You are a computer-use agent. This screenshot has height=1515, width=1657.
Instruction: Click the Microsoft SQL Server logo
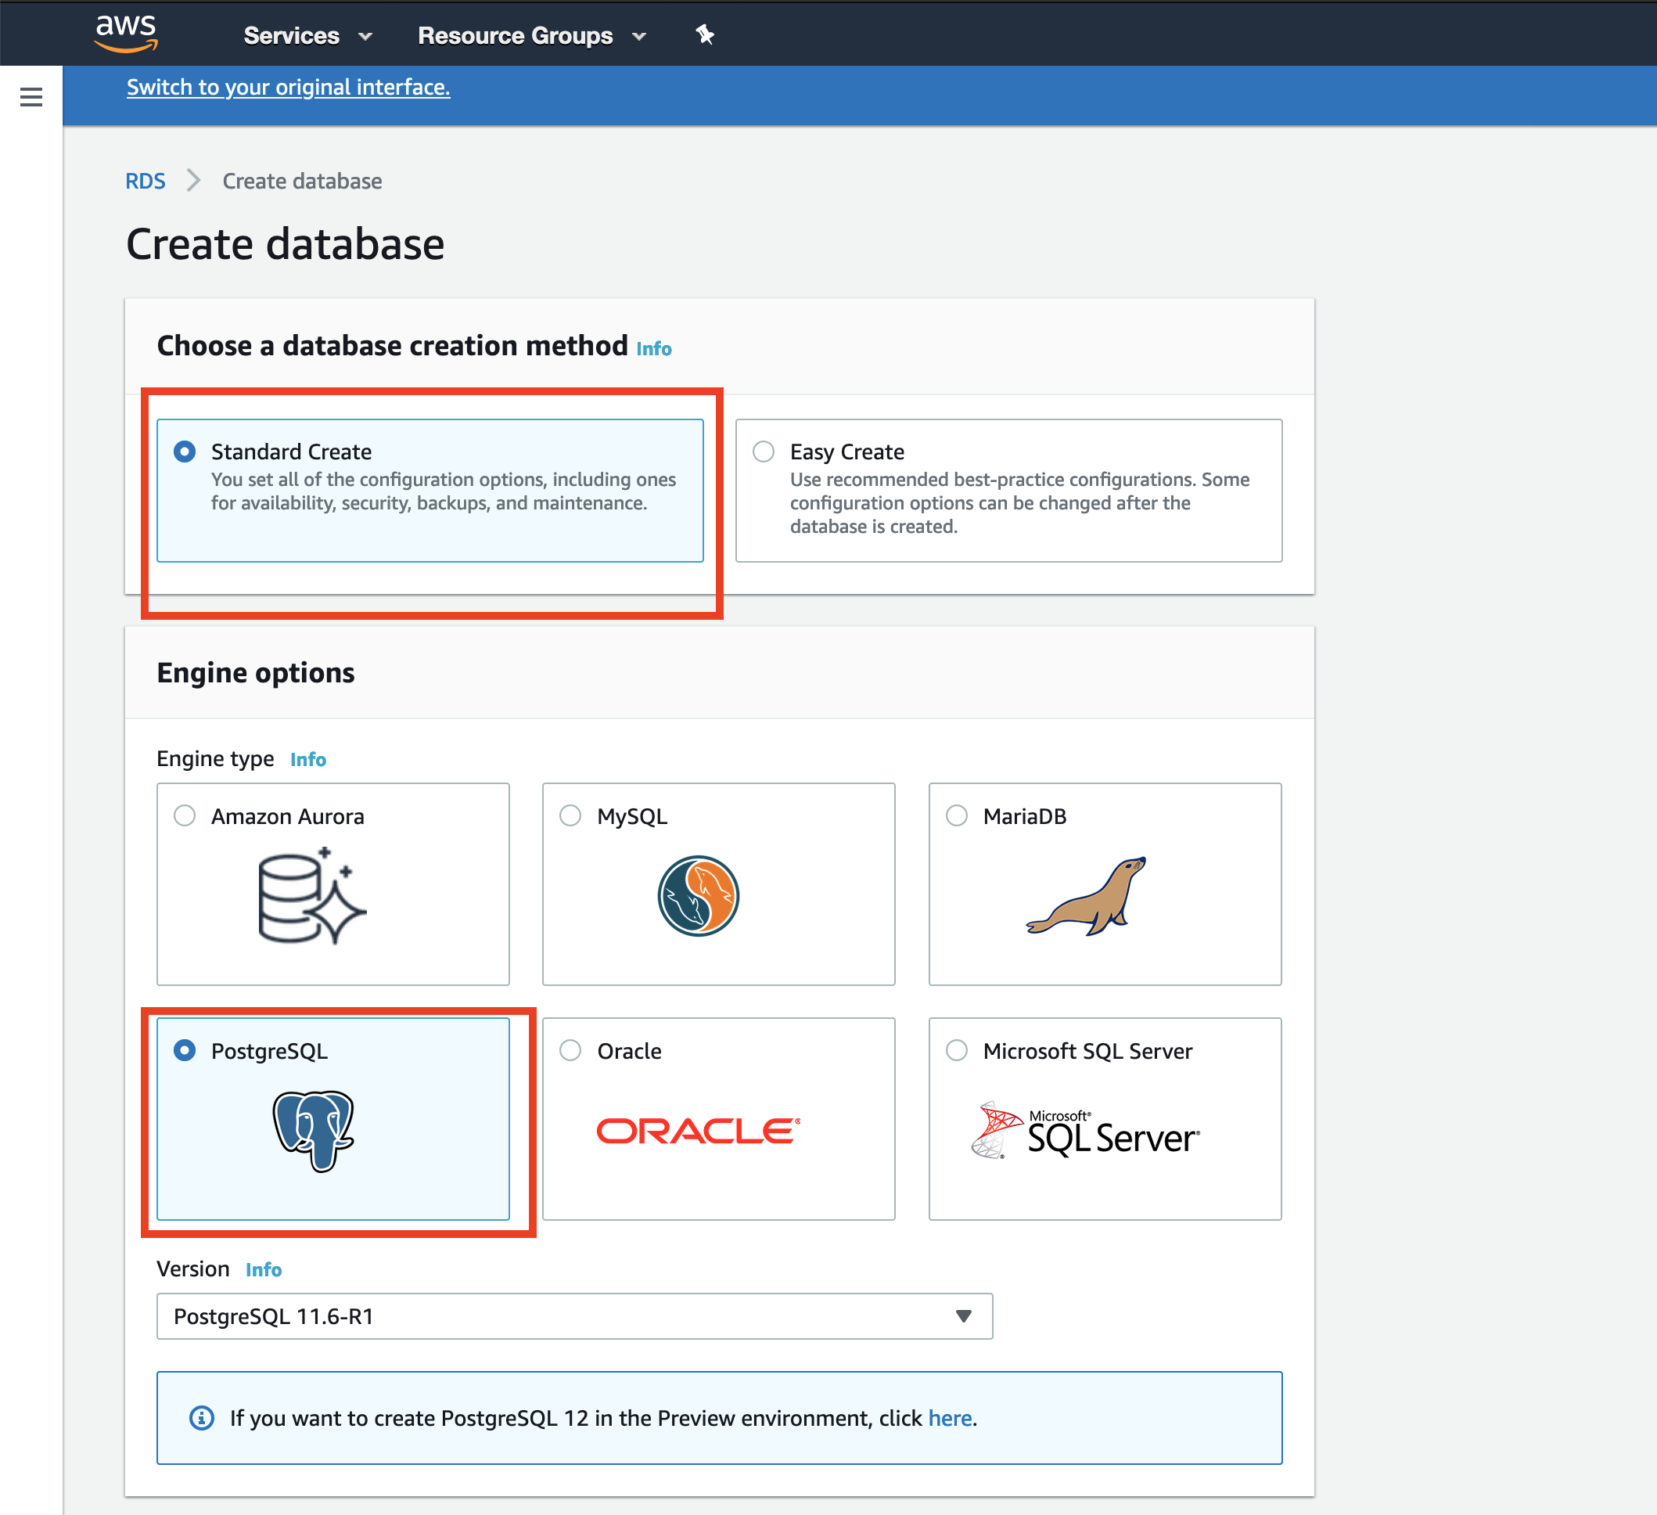1086,1130
